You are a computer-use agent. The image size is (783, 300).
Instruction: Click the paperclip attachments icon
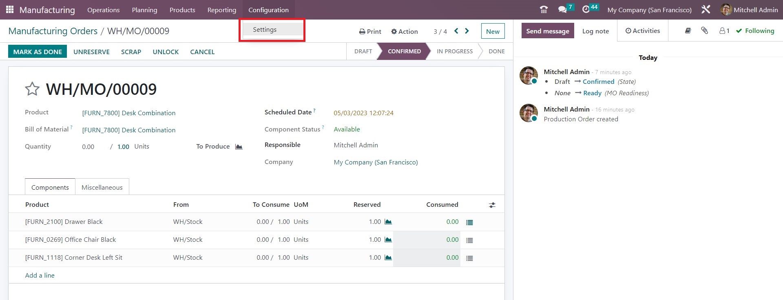(x=704, y=31)
